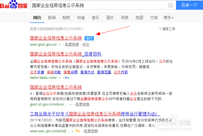Screen dimensions: 203x136
Task: Click the bowtie icon after baike.baidu.com
Action: click(x=67, y=78)
